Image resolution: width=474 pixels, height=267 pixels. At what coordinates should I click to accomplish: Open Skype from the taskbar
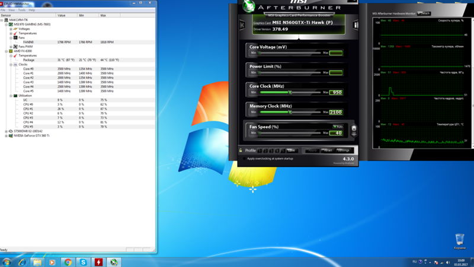[x=83, y=262]
